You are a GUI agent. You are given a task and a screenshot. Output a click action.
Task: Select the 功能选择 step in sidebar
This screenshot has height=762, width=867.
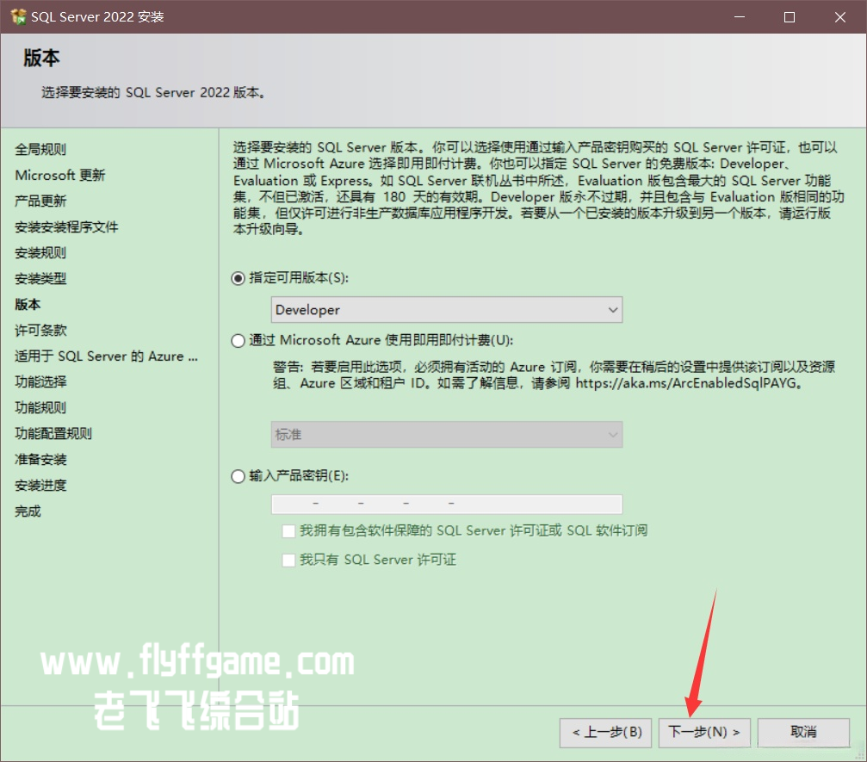click(40, 382)
